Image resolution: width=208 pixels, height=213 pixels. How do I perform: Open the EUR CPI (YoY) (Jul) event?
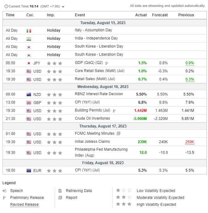(x=87, y=170)
